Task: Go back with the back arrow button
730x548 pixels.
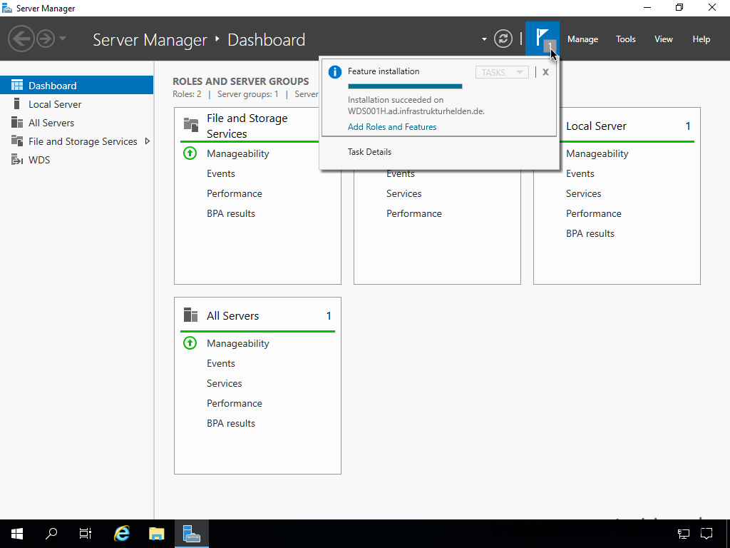Action: pyautogui.click(x=21, y=39)
